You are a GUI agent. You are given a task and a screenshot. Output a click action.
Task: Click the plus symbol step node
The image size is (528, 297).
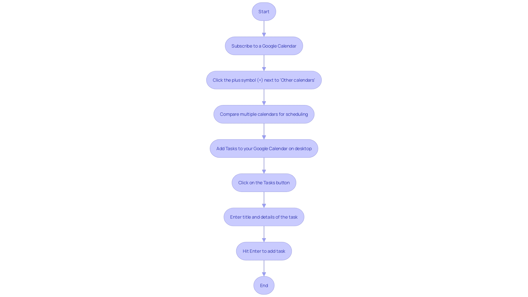(264, 80)
